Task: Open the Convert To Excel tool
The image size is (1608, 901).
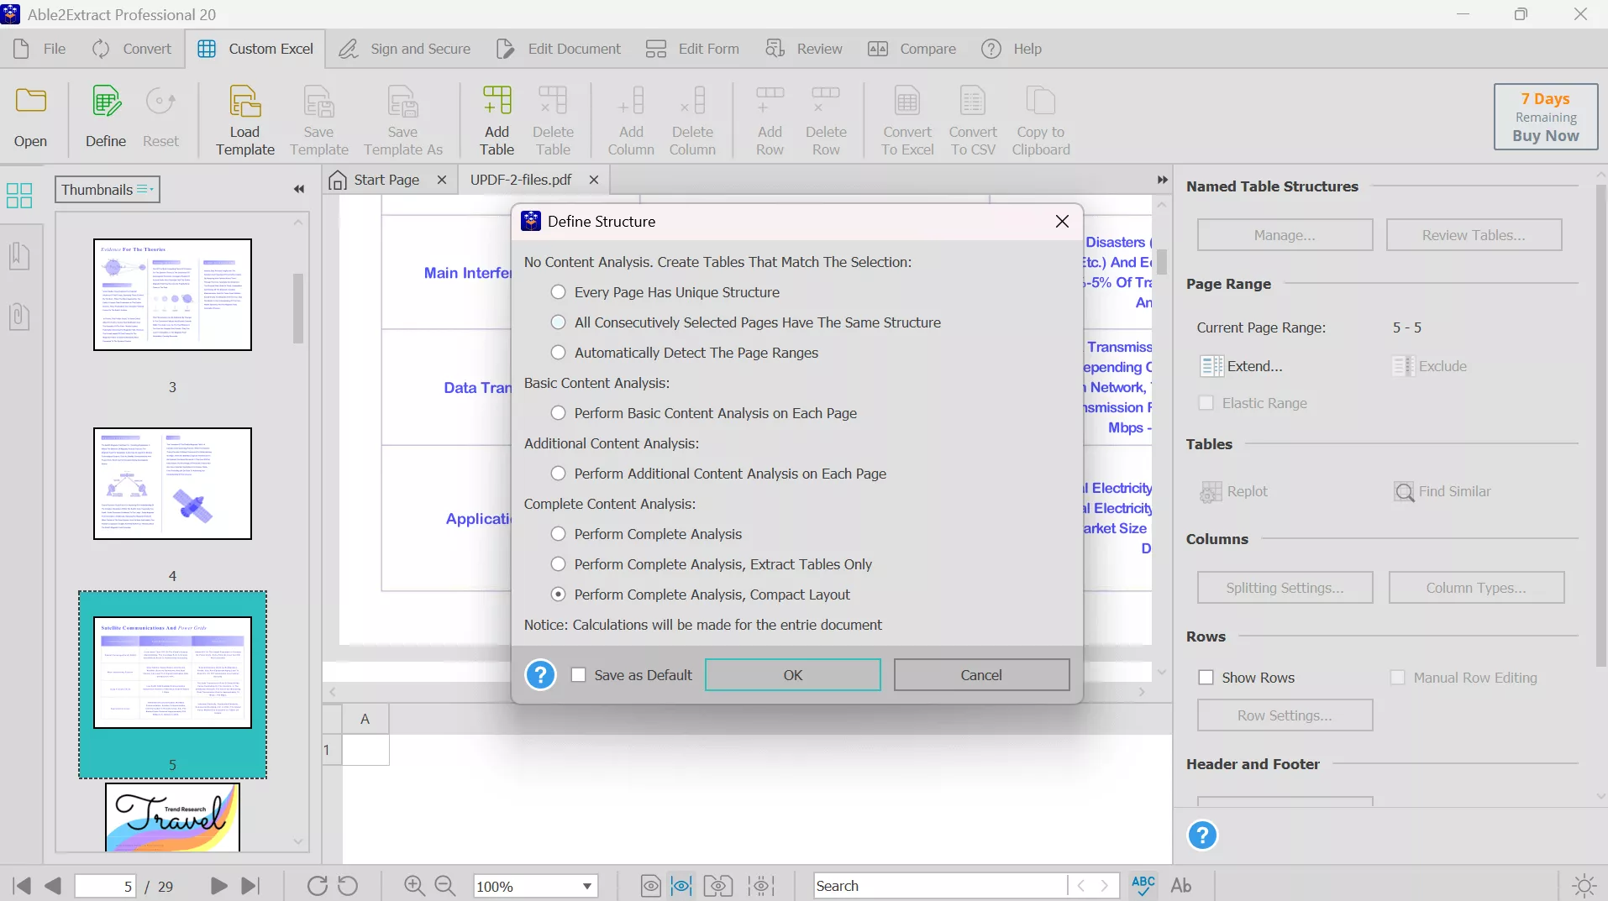Action: [907, 119]
